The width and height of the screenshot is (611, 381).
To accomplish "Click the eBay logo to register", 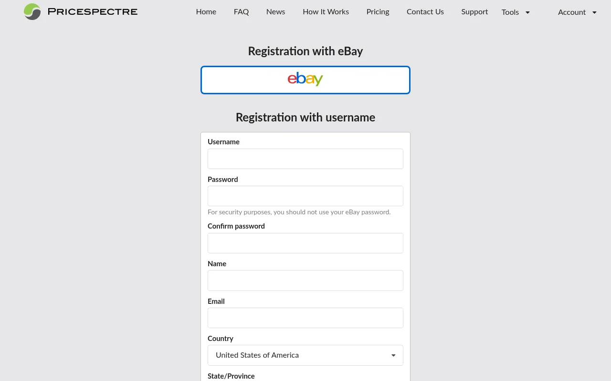I will [x=305, y=80].
